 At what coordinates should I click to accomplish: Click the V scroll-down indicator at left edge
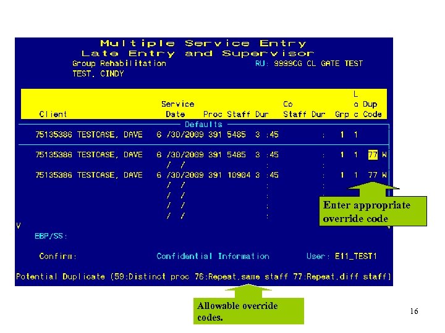(19, 226)
